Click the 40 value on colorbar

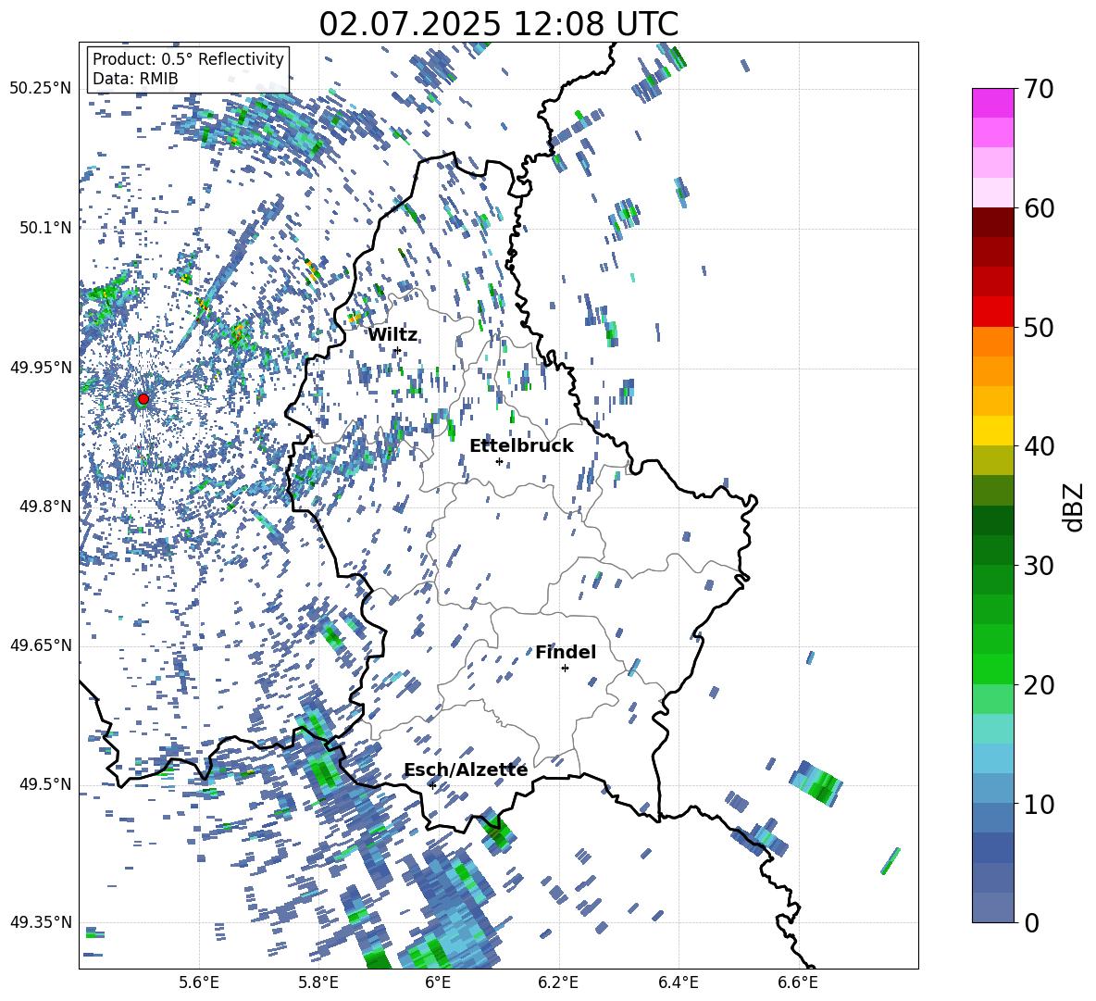1038,446
